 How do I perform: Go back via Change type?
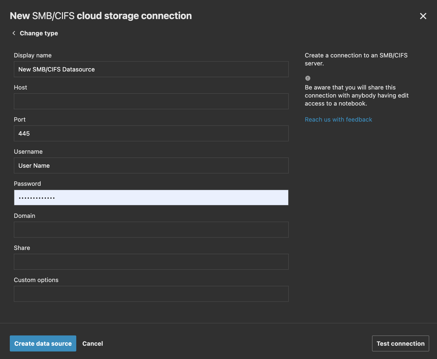coord(39,33)
